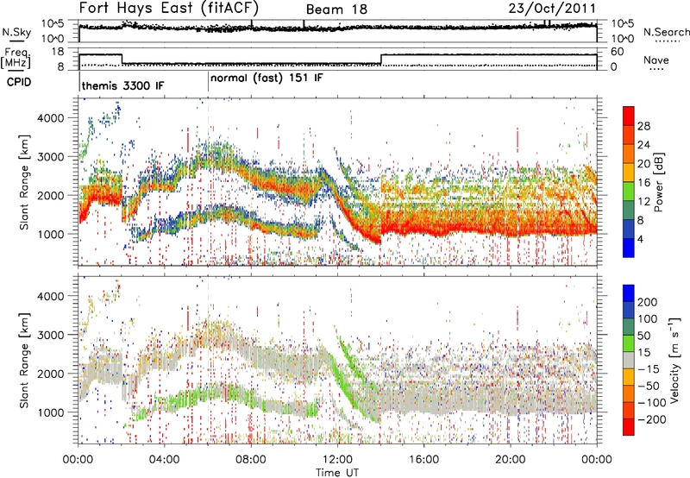
Task: Click the blue top velocity colorbar swatch
Action: click(629, 293)
